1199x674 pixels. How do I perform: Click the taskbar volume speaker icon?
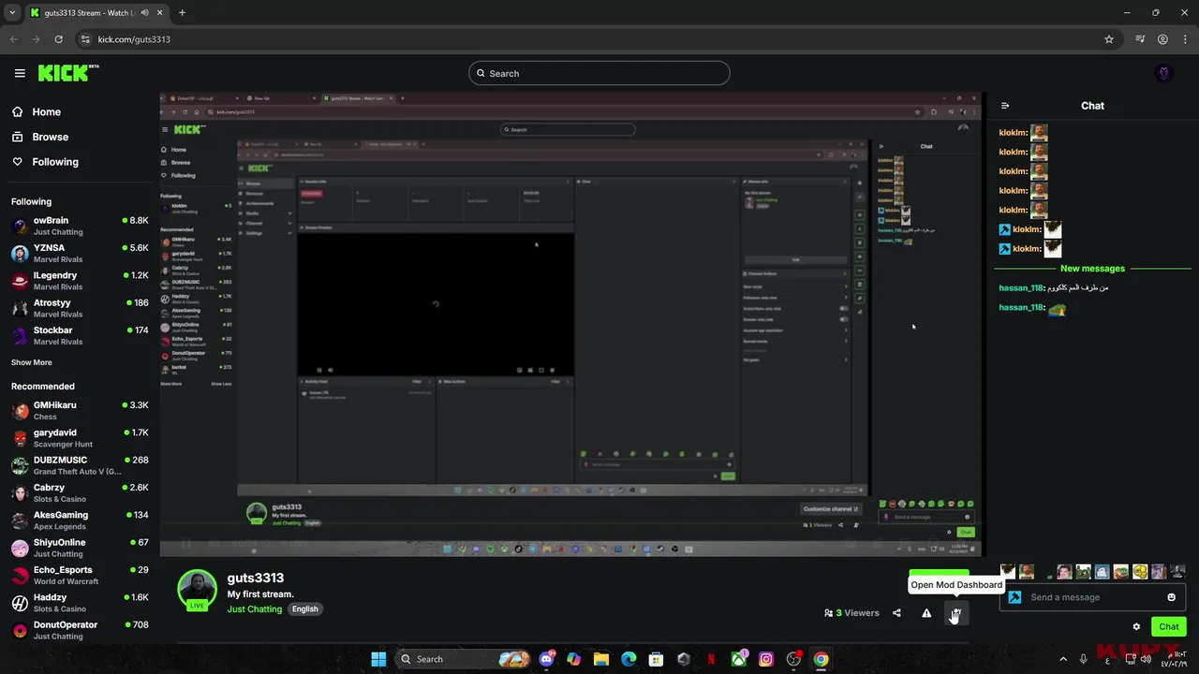coord(1145,659)
